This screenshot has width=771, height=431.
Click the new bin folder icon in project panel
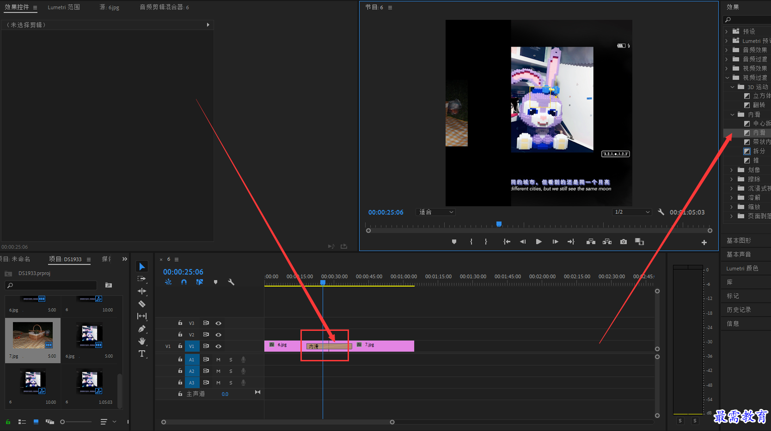[x=109, y=285]
